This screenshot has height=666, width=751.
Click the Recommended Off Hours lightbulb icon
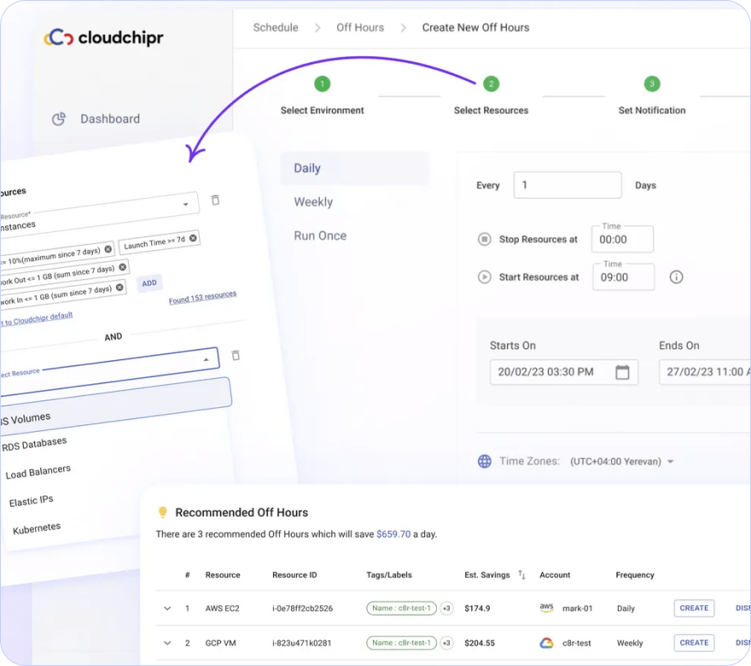163,512
